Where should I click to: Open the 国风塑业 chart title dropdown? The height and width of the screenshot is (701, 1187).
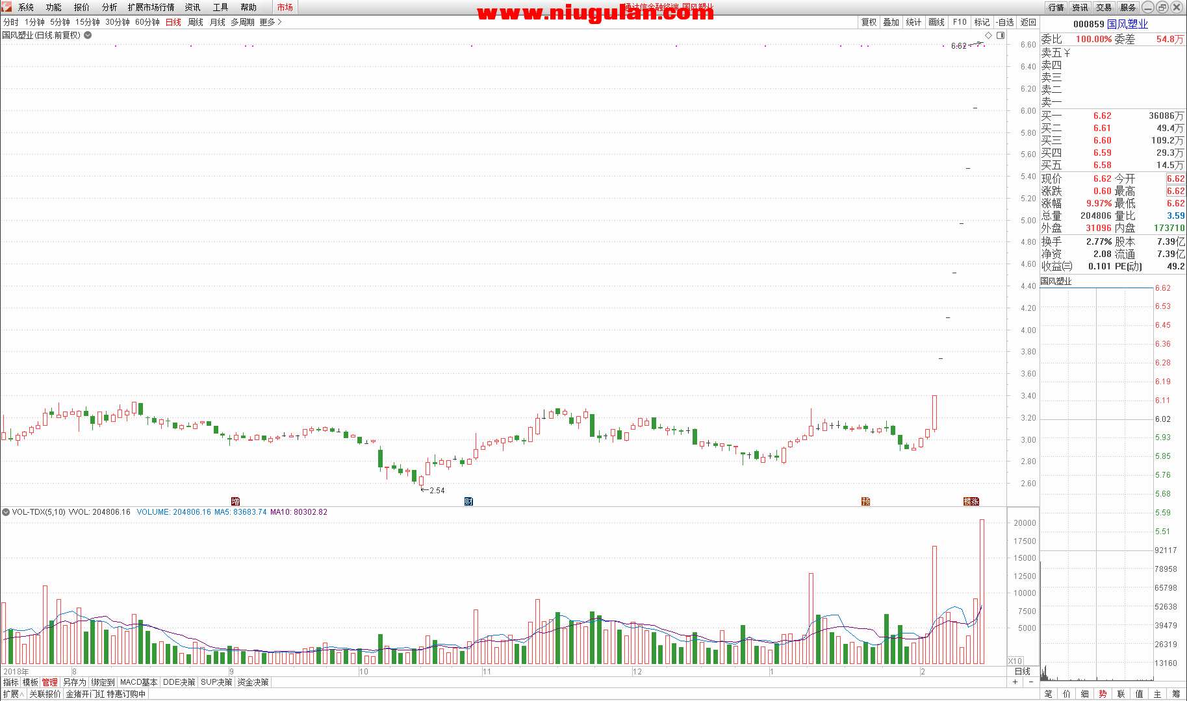88,35
